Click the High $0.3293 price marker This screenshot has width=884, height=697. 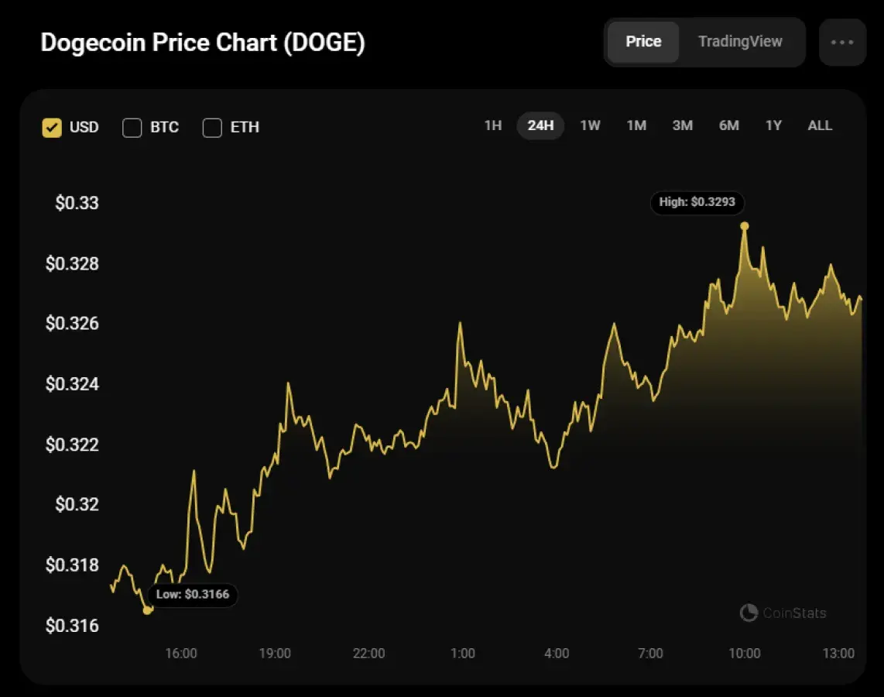point(697,202)
